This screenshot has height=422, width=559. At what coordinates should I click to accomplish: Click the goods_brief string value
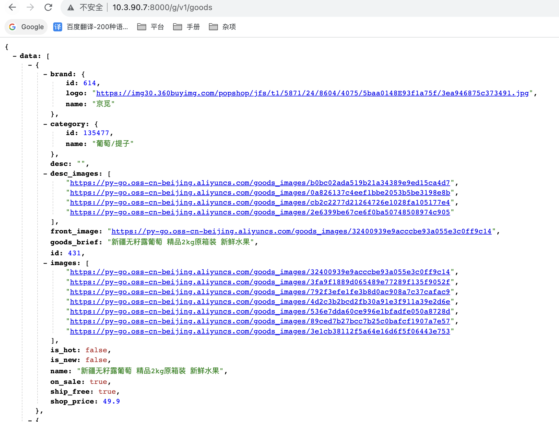pyautogui.click(x=181, y=242)
